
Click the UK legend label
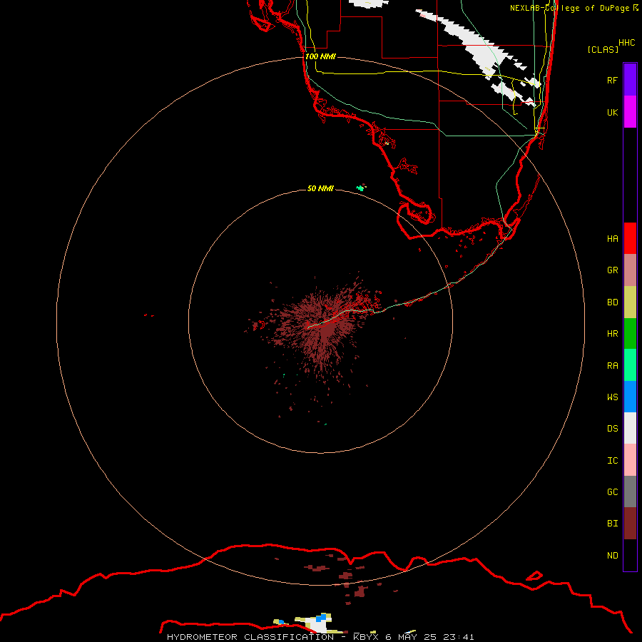tap(612, 112)
